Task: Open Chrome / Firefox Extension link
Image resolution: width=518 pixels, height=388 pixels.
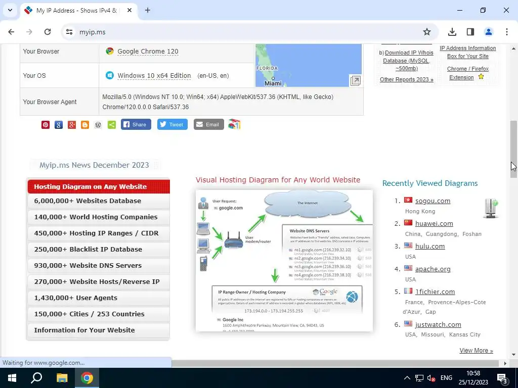Action: (x=467, y=73)
